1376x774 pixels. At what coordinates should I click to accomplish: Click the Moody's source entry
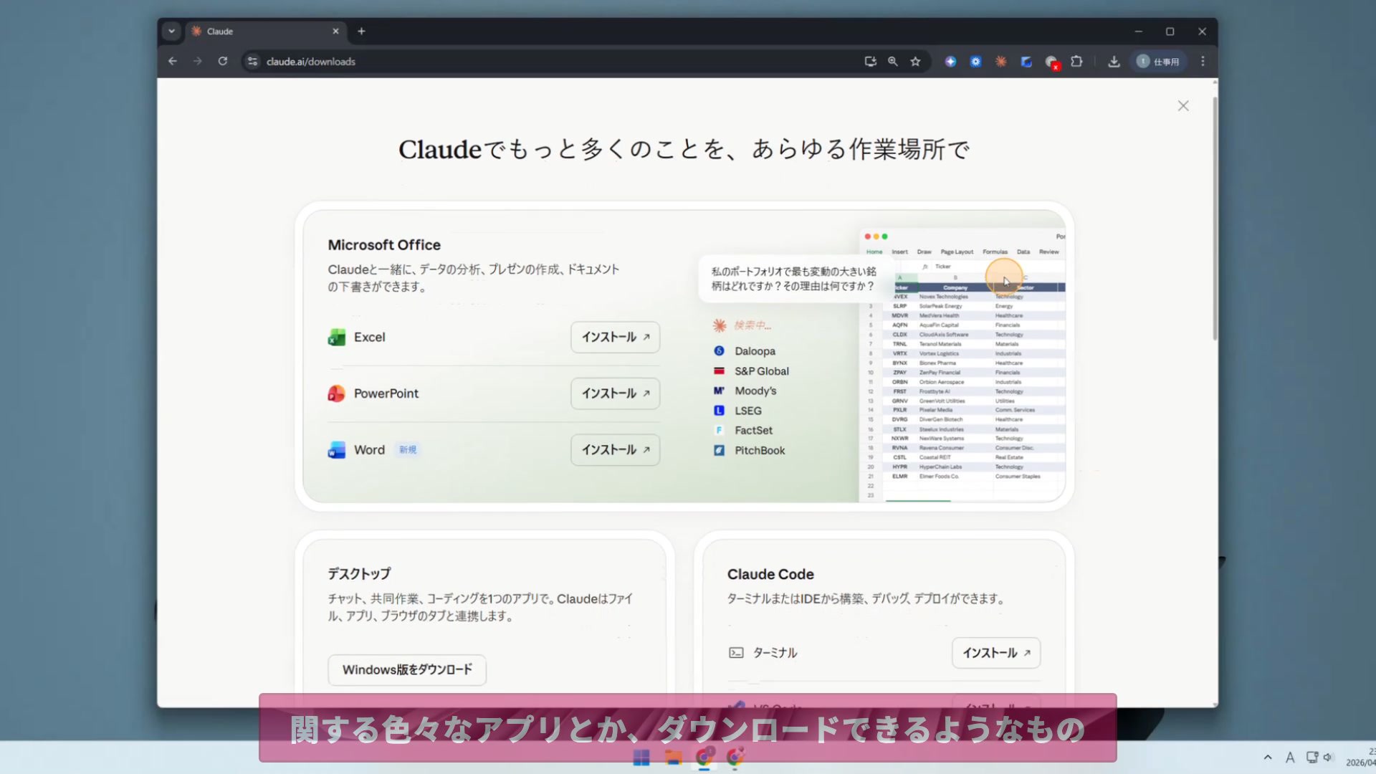[x=745, y=391]
